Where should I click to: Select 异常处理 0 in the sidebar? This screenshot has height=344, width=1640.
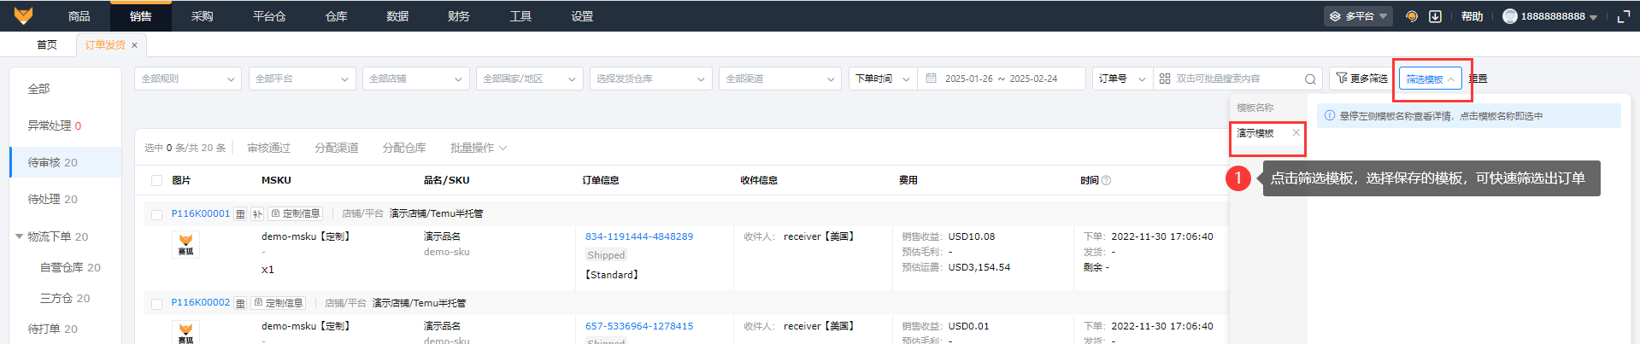tap(55, 125)
